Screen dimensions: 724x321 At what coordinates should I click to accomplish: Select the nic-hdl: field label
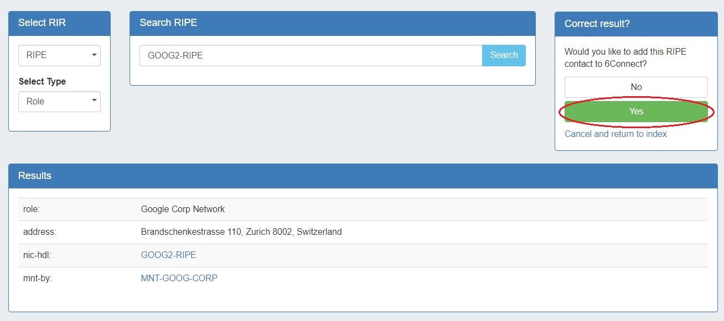coord(36,255)
